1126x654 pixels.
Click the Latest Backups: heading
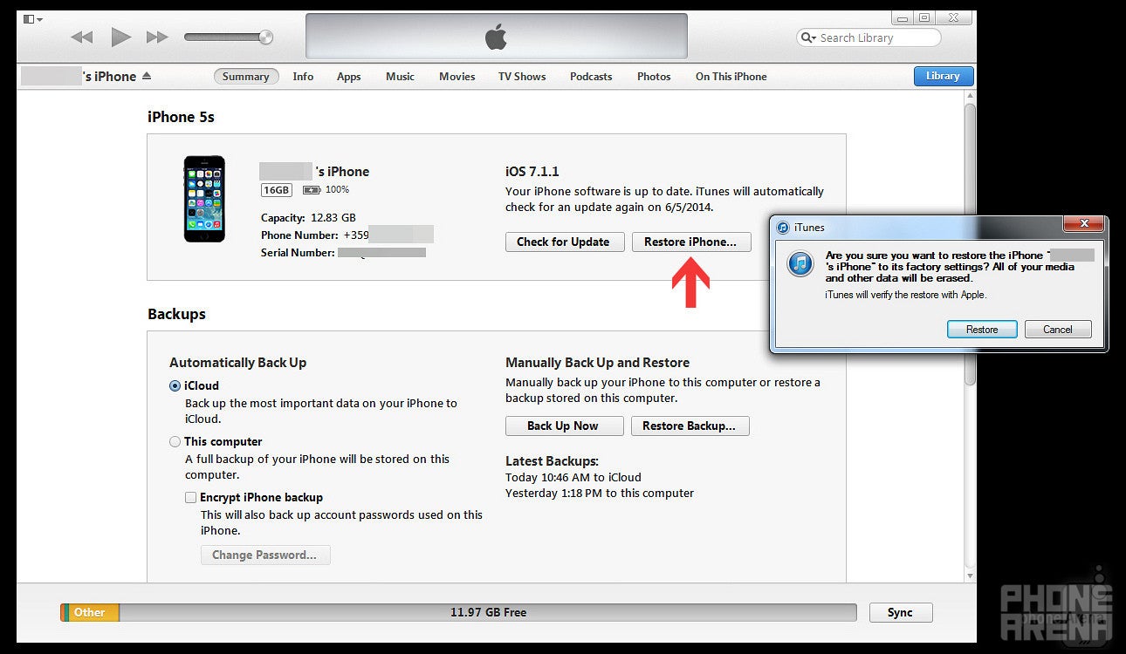coord(552,460)
